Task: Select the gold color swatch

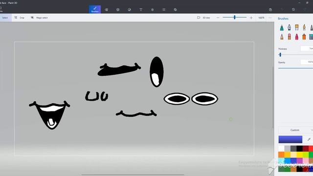Action: pyautogui.click(x=287, y=154)
